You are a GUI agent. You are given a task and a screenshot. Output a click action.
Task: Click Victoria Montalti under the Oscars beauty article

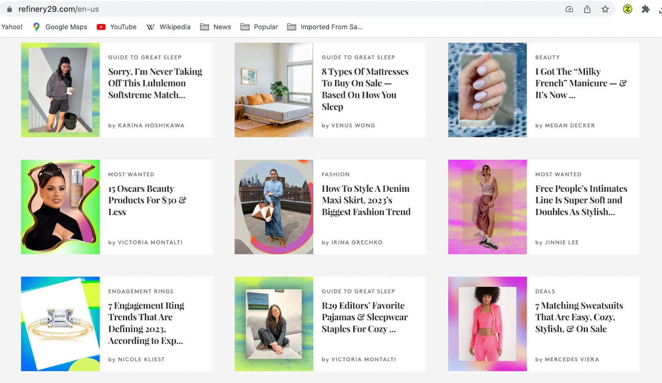point(150,242)
